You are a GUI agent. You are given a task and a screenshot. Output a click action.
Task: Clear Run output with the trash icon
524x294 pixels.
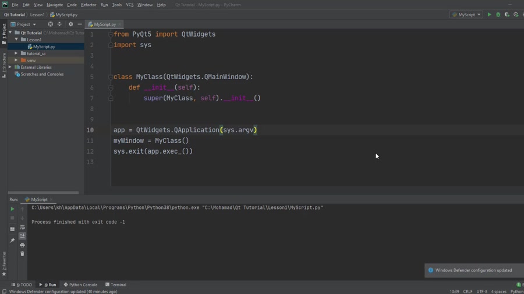click(x=22, y=254)
